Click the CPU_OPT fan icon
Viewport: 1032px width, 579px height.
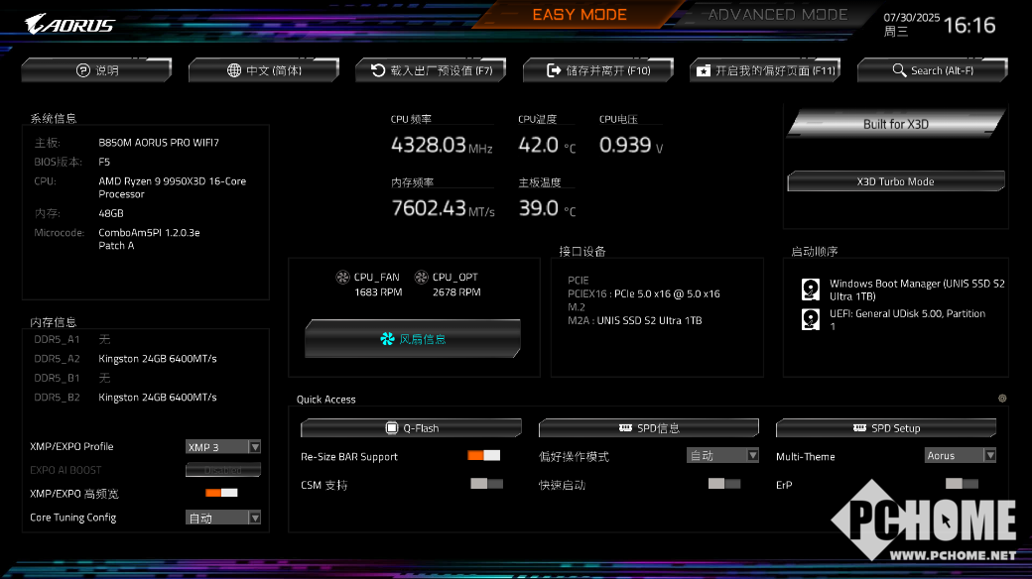[421, 277]
